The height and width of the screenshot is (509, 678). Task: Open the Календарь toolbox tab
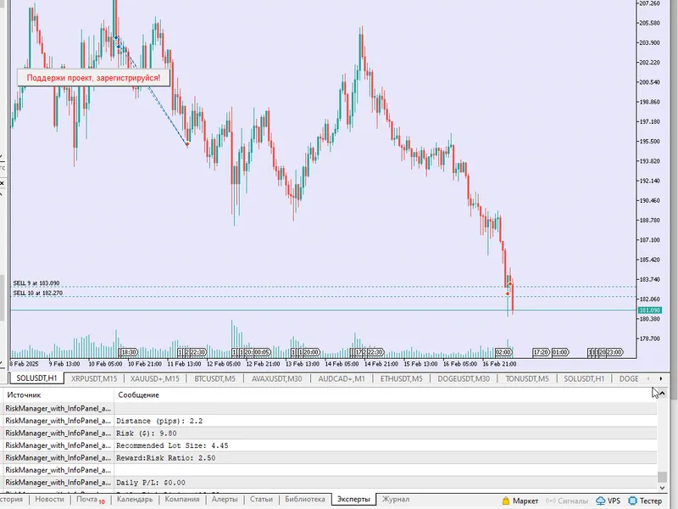tap(135, 499)
